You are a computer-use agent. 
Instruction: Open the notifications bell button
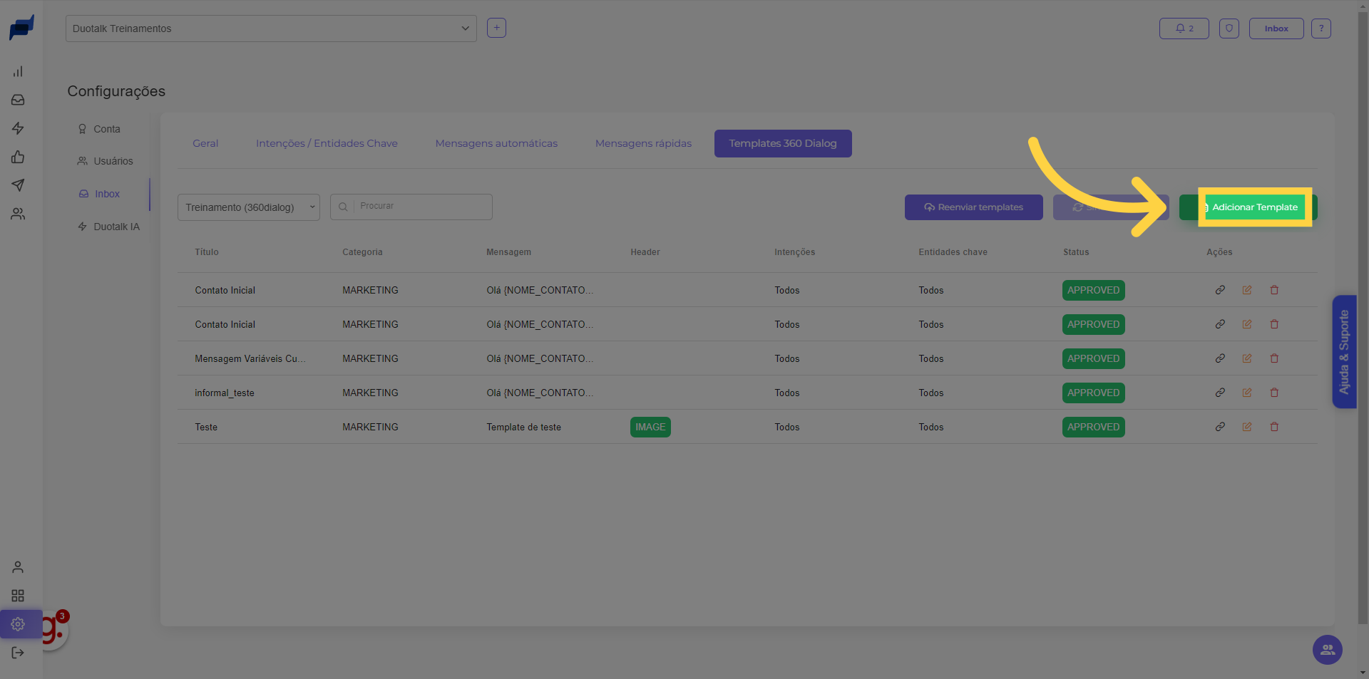click(1184, 28)
